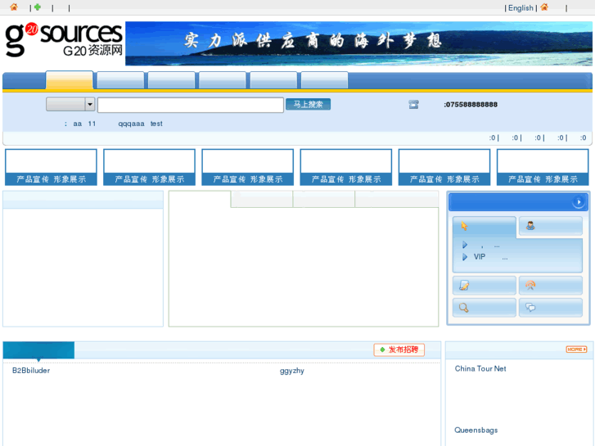Screen dimensions: 595x446
Task: Select the highlighted yellow navigation tab
Action: click(69, 80)
